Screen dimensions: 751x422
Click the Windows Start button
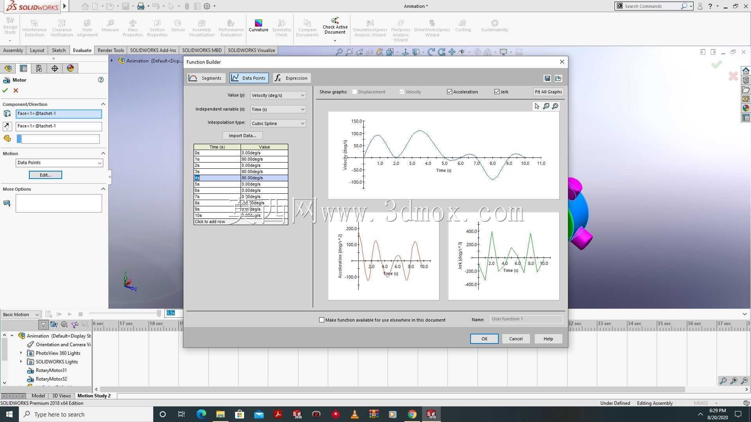pyautogui.click(x=9, y=414)
